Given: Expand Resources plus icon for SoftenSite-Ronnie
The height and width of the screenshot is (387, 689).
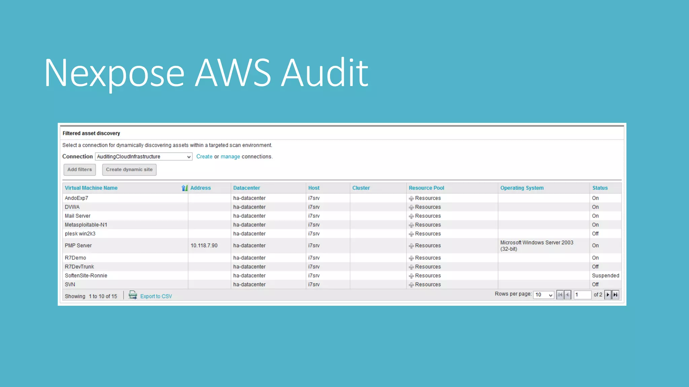Looking at the screenshot, I should (x=411, y=276).
